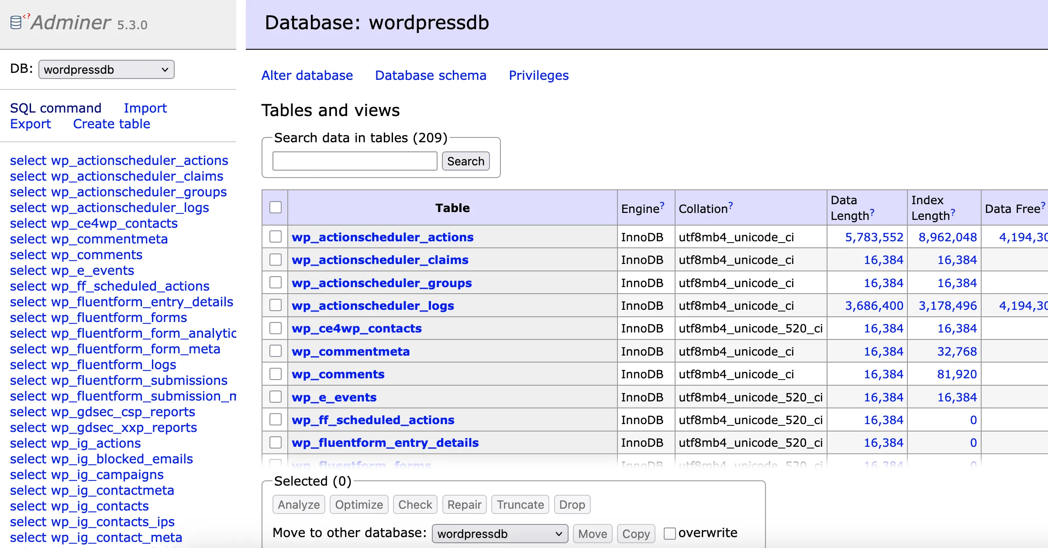Check the wp_actionscheduler_claims row checkbox
Screen dimensions: 1048x548
click(x=276, y=260)
